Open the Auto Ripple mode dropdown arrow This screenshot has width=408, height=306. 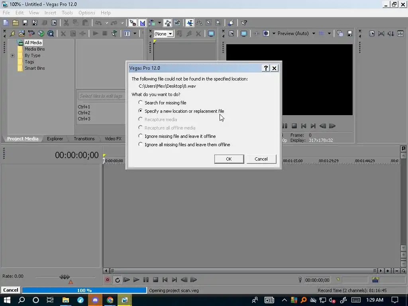(x=159, y=23)
